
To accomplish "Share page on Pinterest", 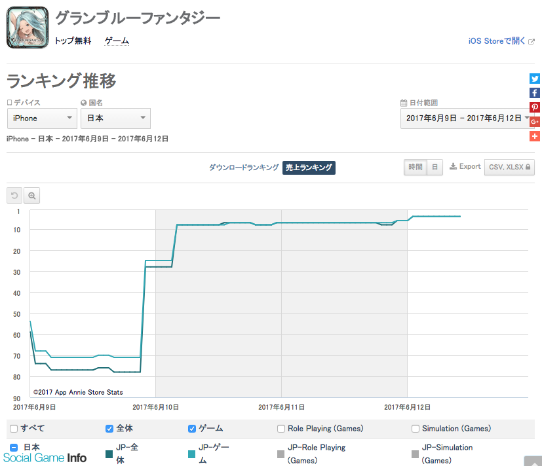I will (x=534, y=107).
